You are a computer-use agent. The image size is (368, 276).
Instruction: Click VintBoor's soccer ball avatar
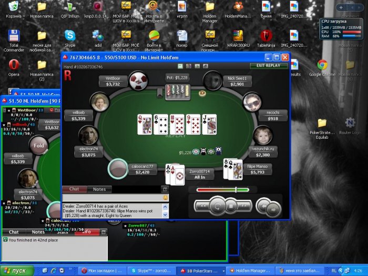tap(138, 81)
